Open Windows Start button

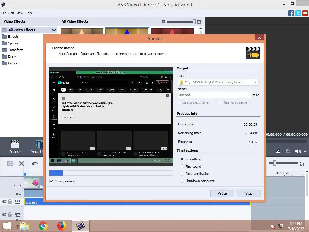7,226
